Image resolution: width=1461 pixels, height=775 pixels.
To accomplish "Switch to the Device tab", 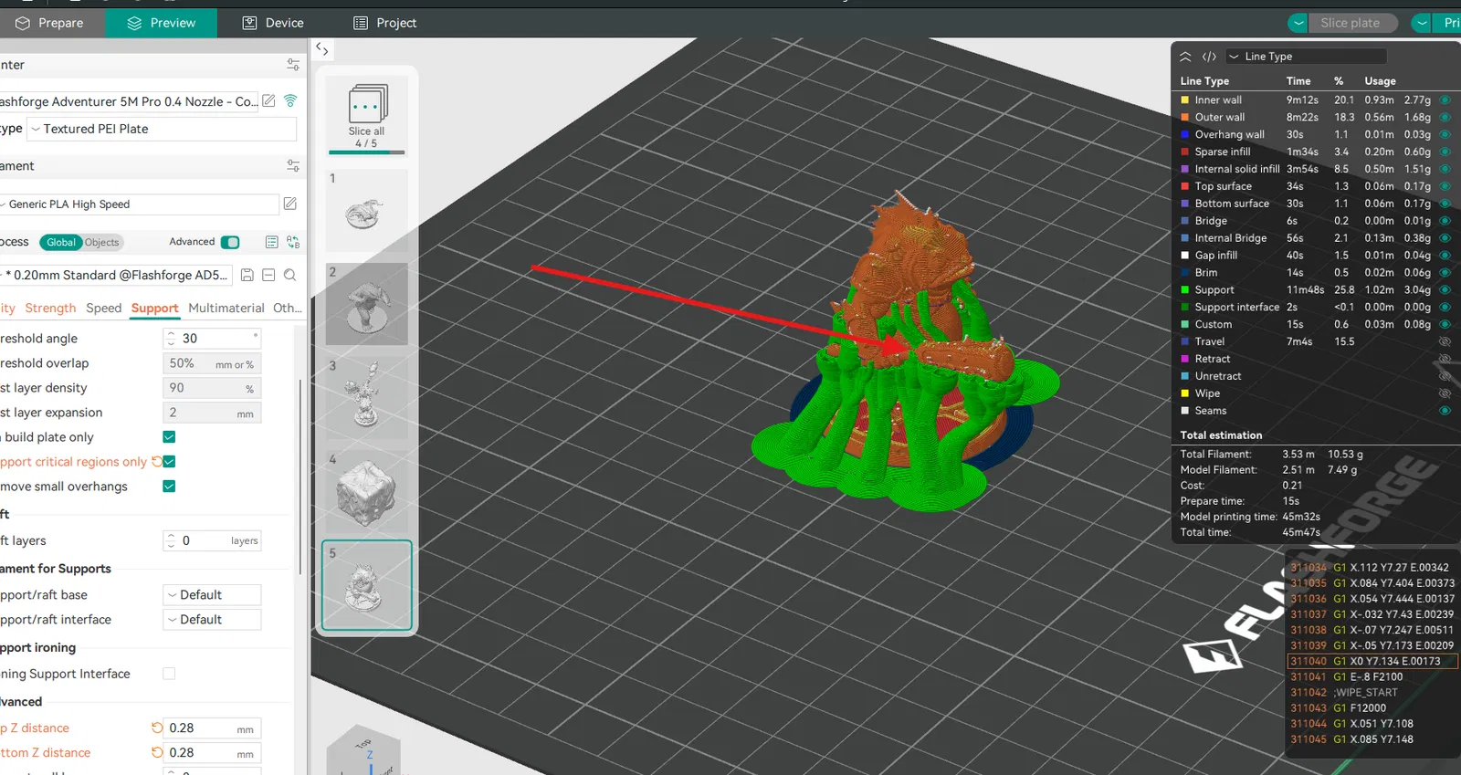I will (x=273, y=23).
